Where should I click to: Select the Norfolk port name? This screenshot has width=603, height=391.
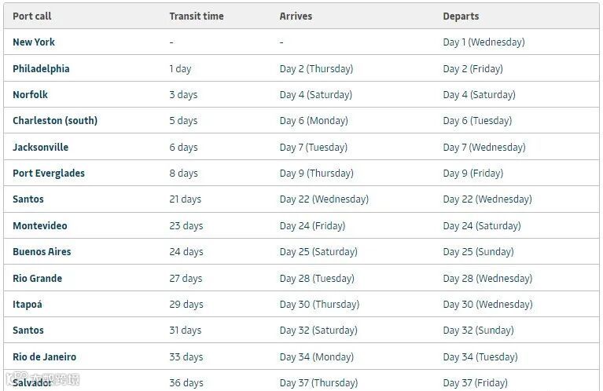(x=30, y=95)
